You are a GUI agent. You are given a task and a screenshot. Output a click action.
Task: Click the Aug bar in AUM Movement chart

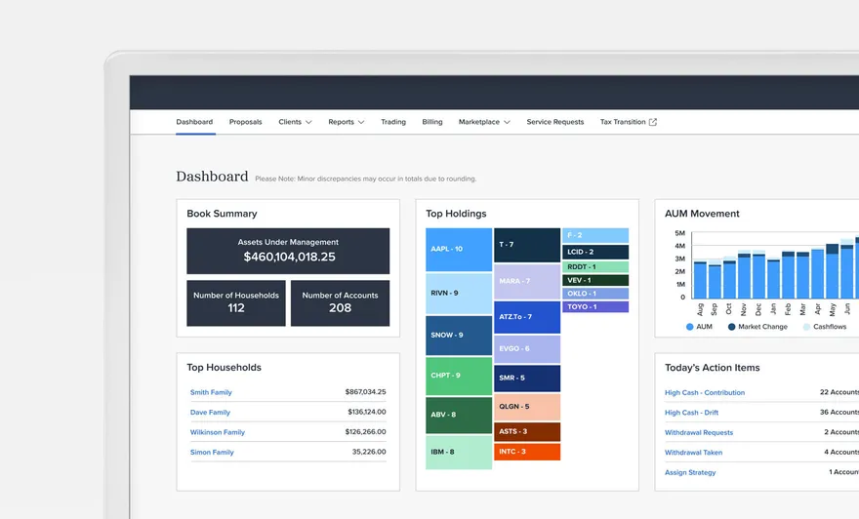[700, 280]
